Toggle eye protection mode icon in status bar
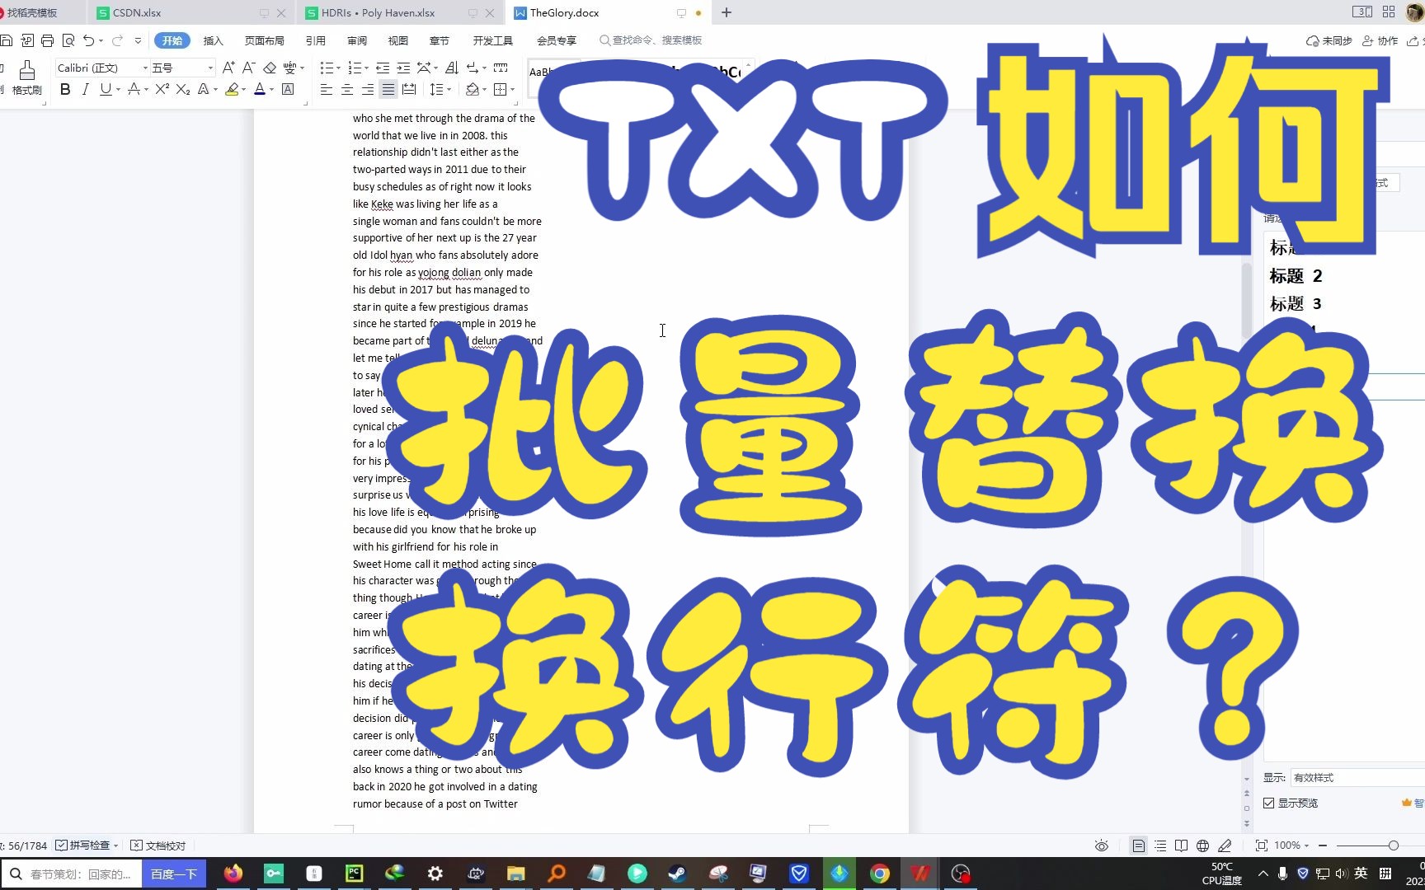 [x=1101, y=845]
